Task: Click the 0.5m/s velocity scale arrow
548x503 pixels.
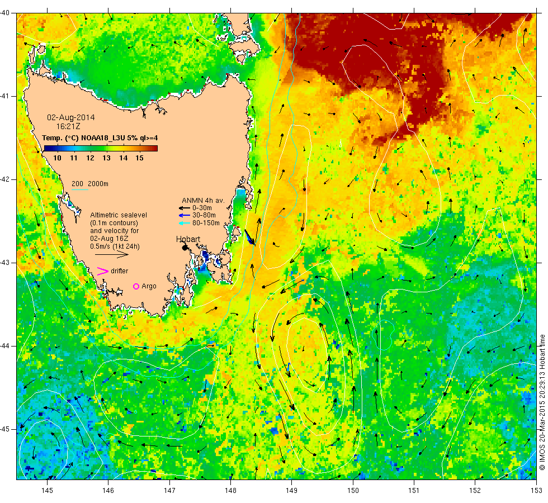Action: click(112, 254)
